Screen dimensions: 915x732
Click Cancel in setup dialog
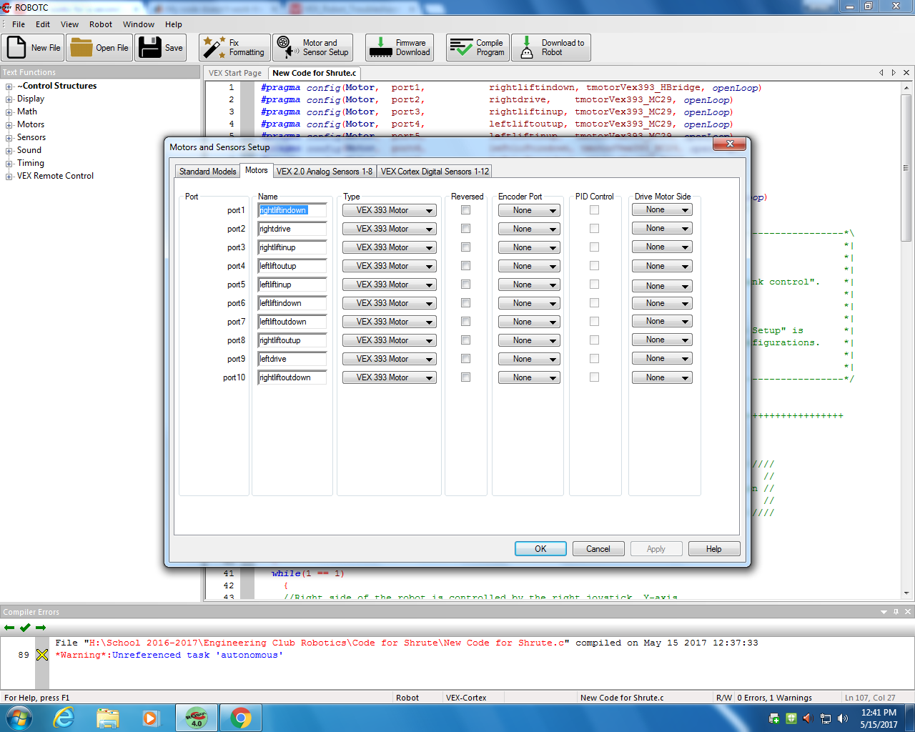[598, 549]
